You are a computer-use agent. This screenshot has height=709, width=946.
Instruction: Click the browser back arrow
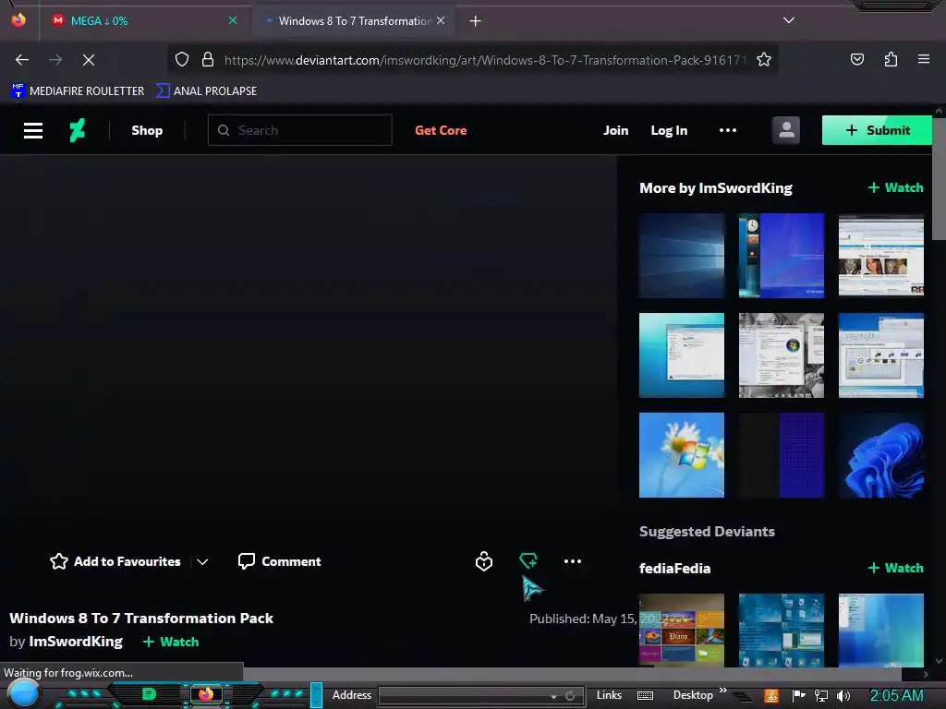tap(22, 60)
